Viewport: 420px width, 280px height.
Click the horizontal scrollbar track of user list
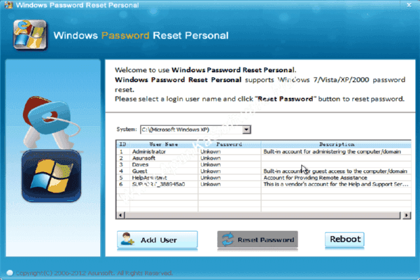(x=262, y=215)
